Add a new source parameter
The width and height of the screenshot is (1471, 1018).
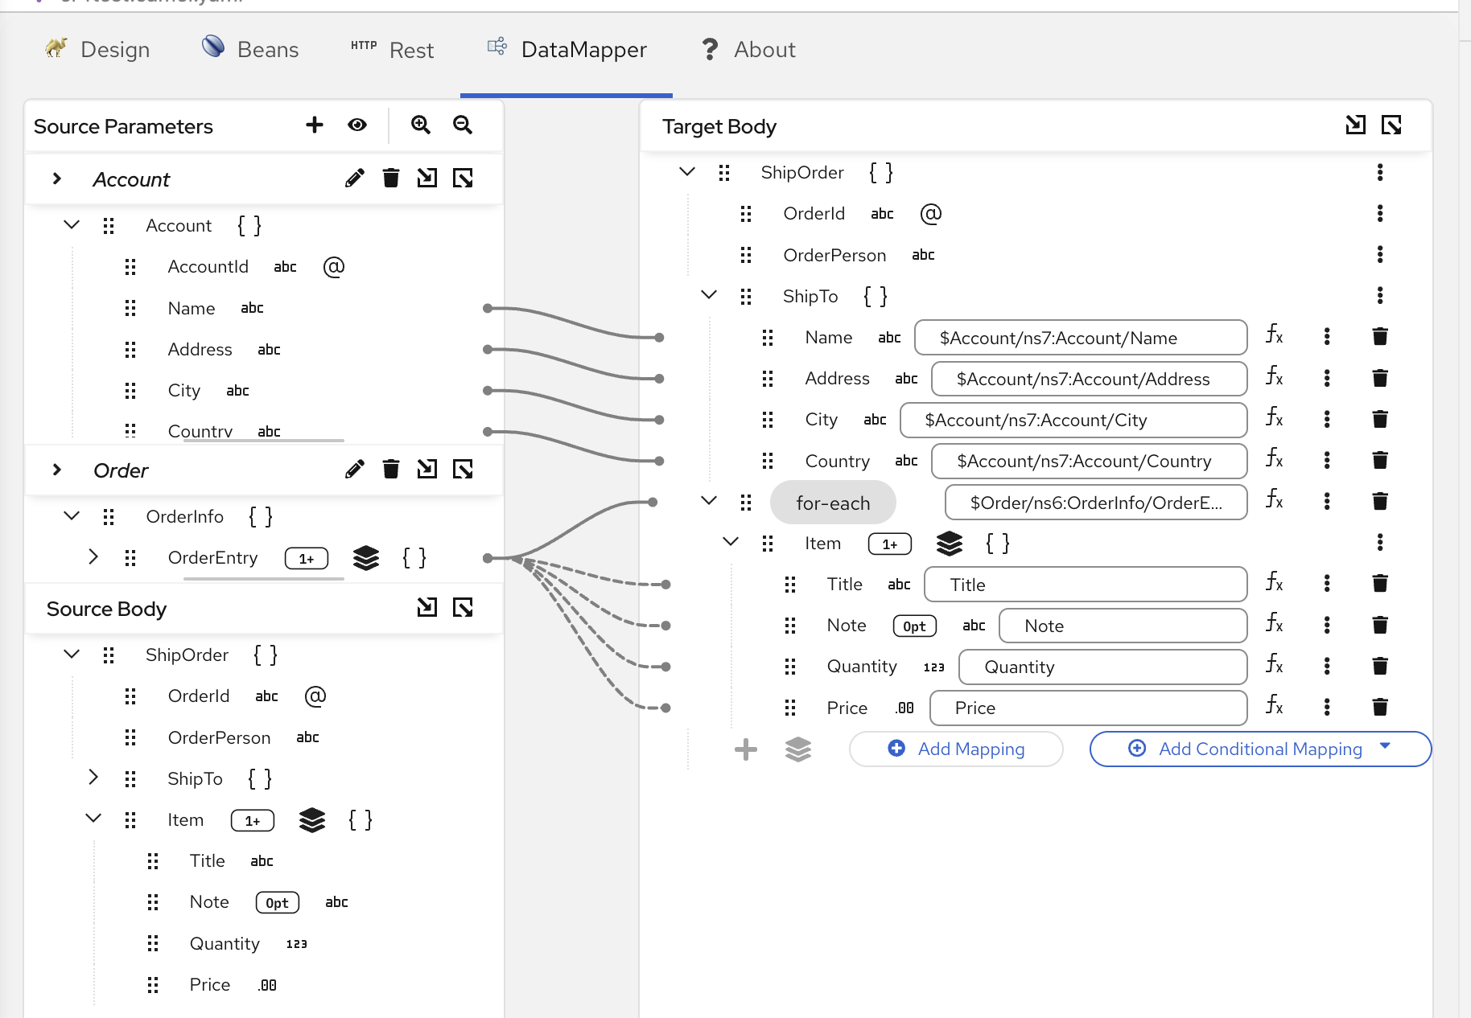click(x=315, y=125)
